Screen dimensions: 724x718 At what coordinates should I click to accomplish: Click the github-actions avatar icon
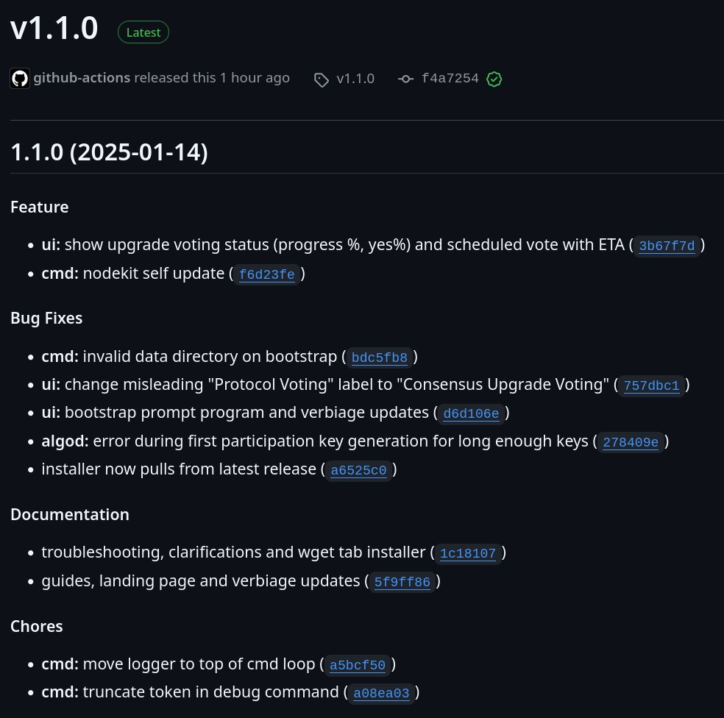[x=20, y=79]
